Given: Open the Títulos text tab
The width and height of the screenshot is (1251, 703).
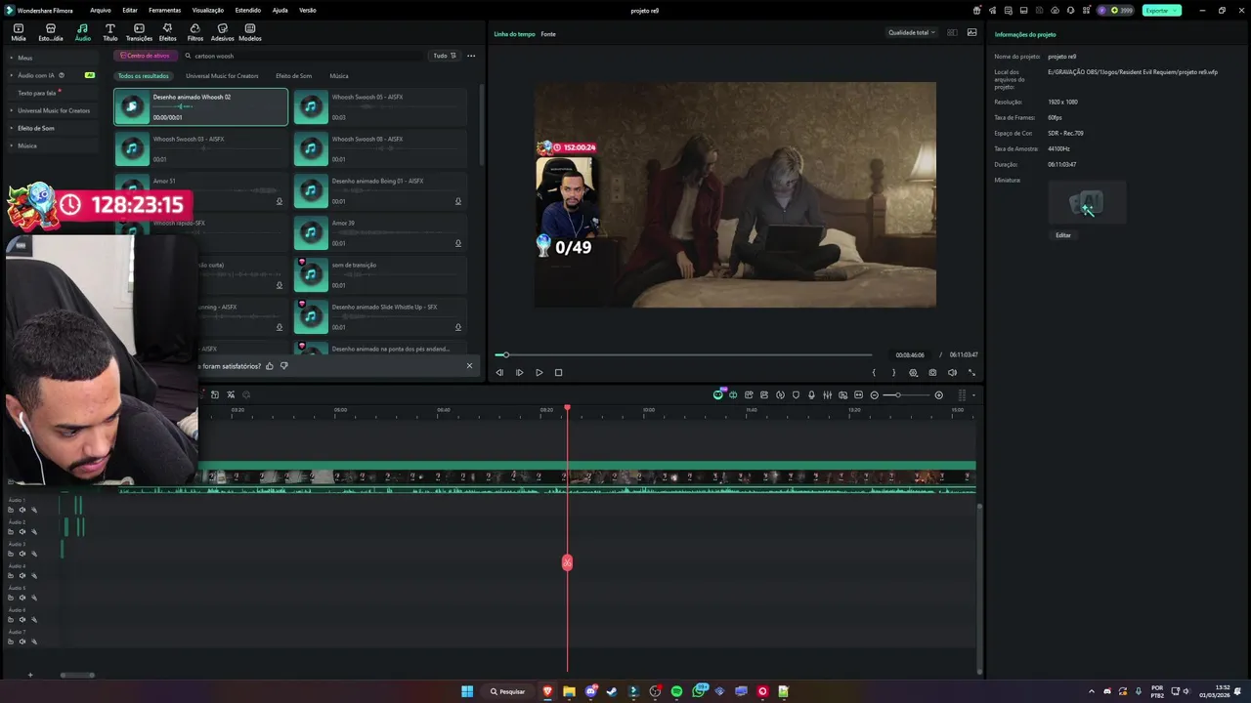Looking at the screenshot, I should click(x=109, y=32).
